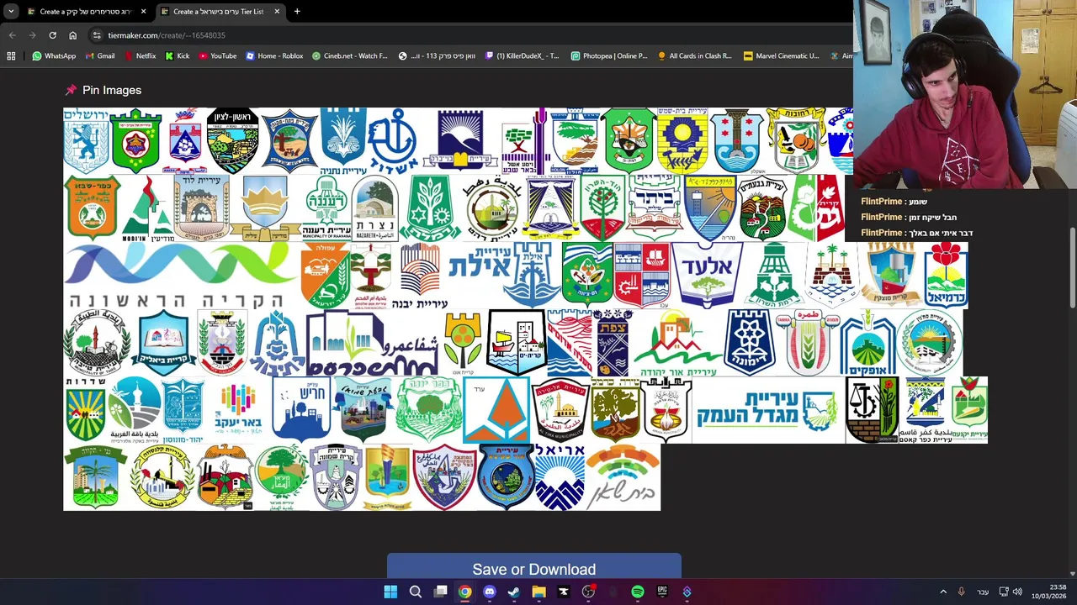This screenshot has width=1077, height=605.
Task: Click the page vertical scrollbar thumb
Action: 1072,268
